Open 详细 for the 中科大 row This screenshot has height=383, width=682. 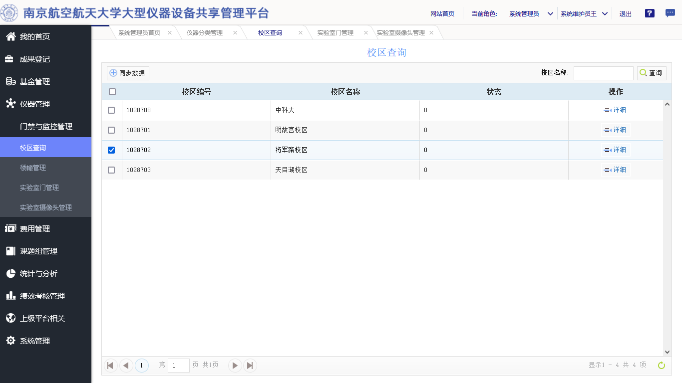tap(615, 110)
